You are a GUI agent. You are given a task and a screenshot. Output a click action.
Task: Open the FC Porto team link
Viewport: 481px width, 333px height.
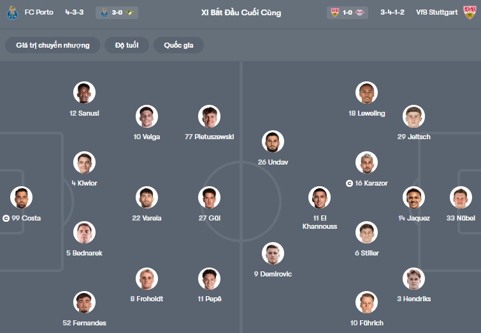coord(39,13)
